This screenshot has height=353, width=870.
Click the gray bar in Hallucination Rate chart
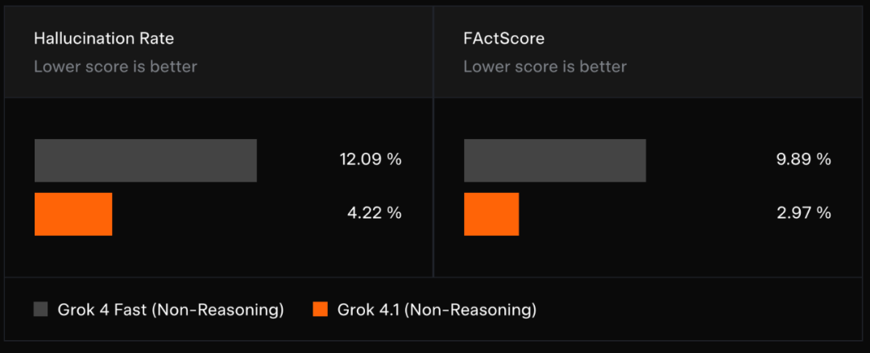click(x=145, y=161)
